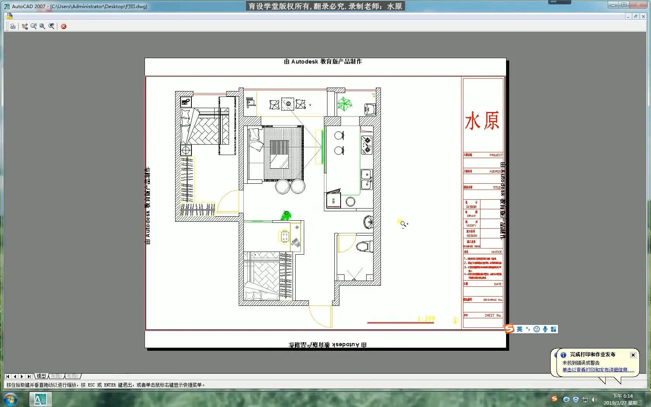Activate the realtime Zoom magnifier tool
The image size is (651, 407).
click(34, 26)
